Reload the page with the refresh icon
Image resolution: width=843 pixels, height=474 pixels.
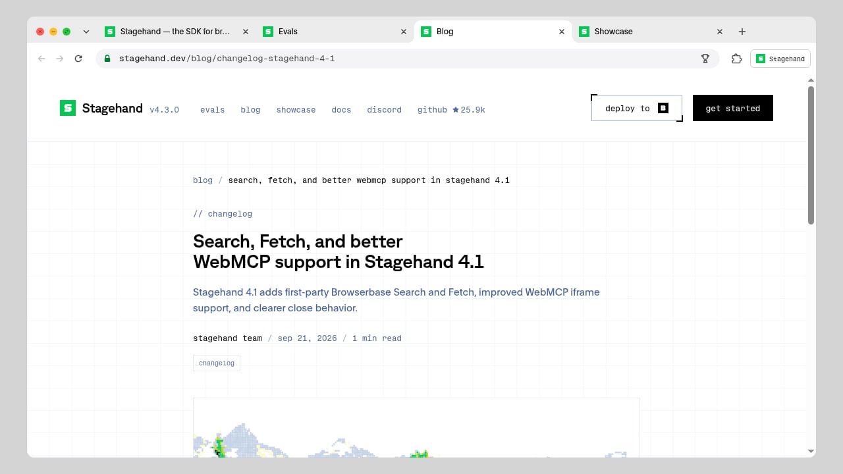tap(78, 59)
